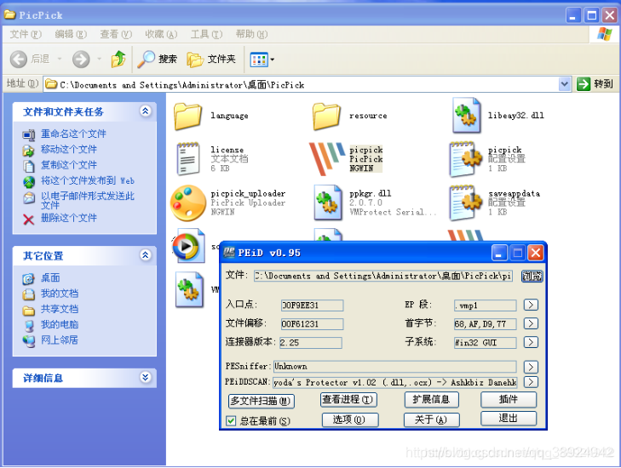Click the PEiD file path field

point(383,277)
